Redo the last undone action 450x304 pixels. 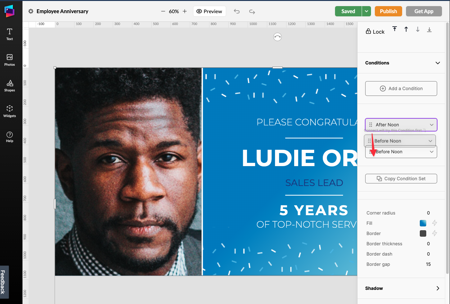pyautogui.click(x=252, y=12)
